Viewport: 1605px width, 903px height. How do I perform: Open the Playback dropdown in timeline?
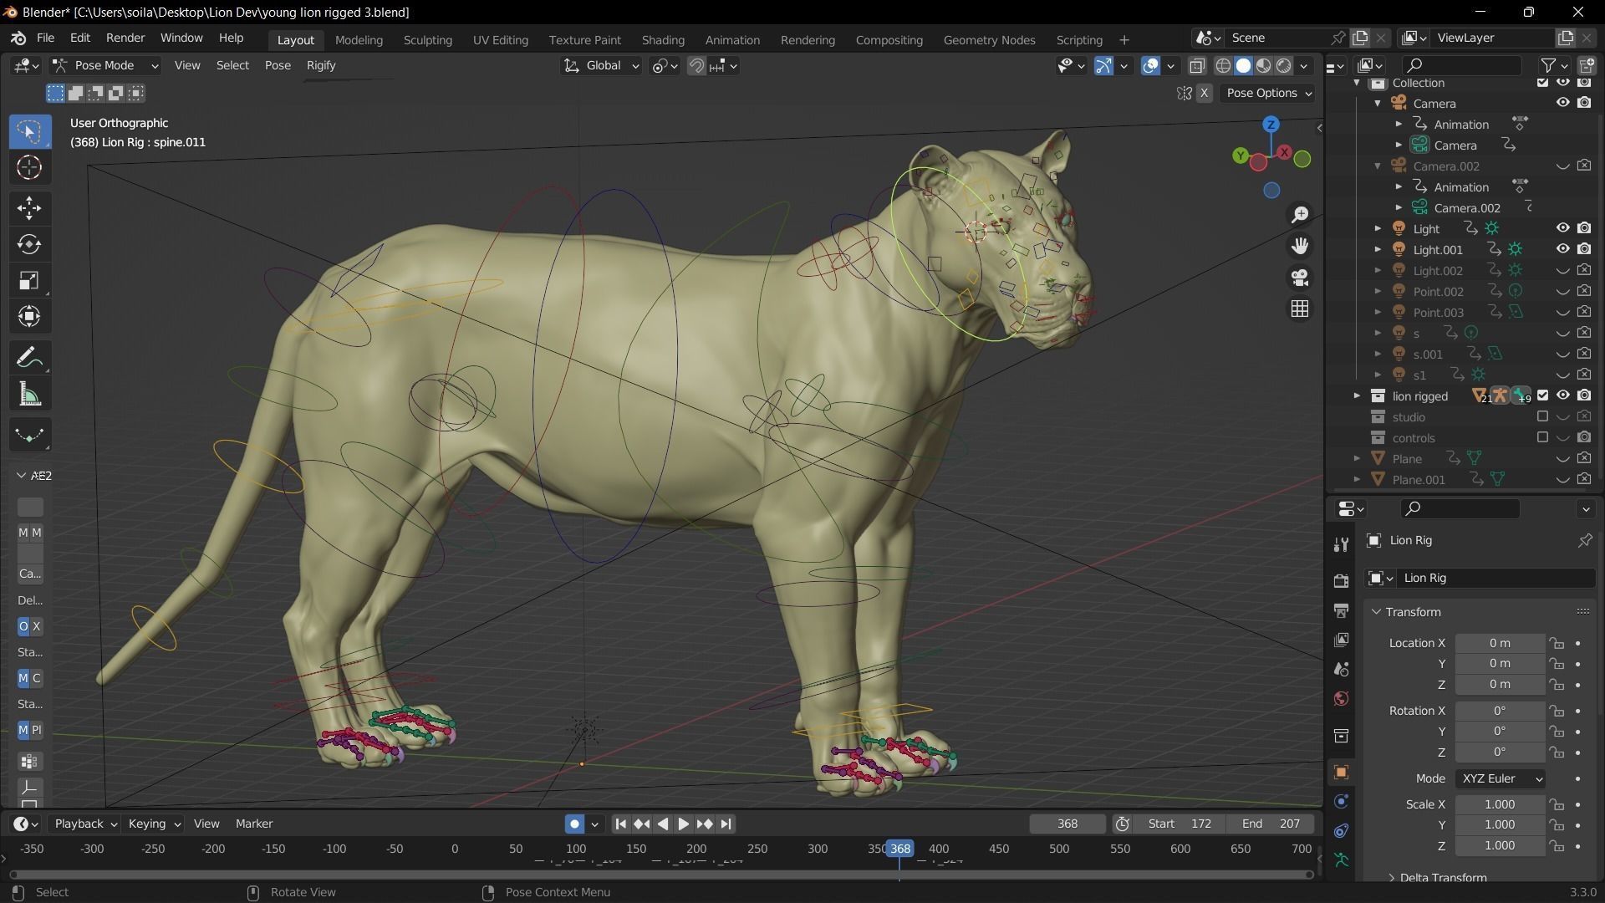[85, 824]
